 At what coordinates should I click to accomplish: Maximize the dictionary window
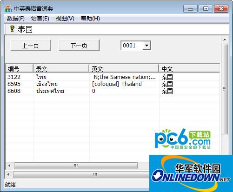tap(206, 9)
